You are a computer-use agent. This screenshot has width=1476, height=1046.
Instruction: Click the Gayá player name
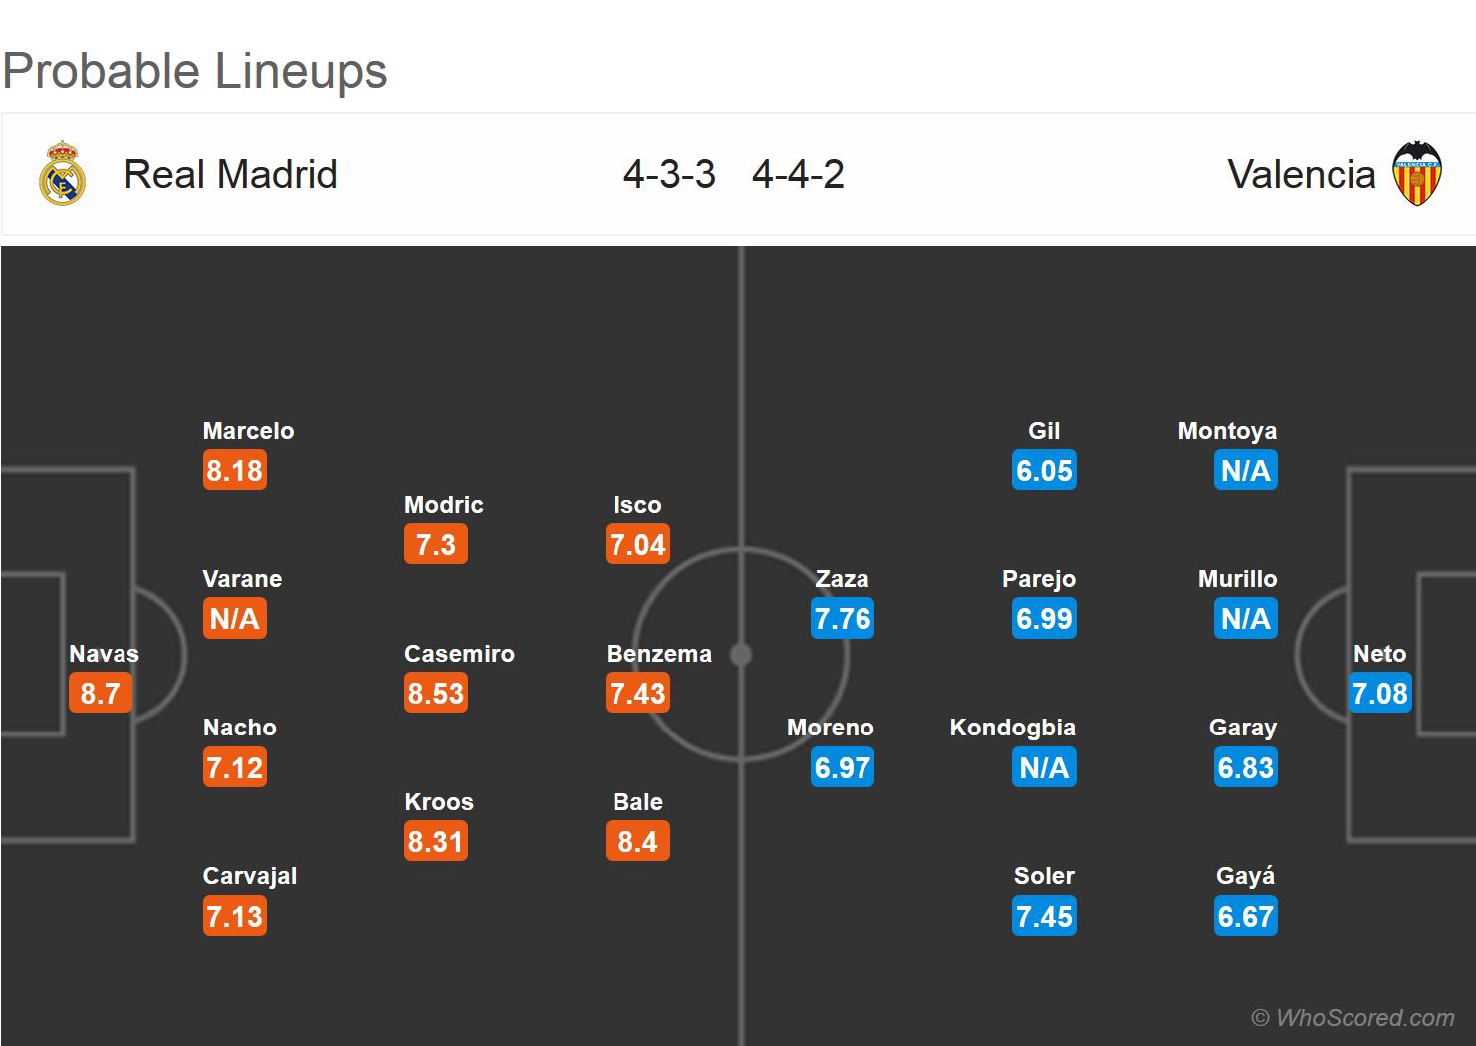(1245, 876)
